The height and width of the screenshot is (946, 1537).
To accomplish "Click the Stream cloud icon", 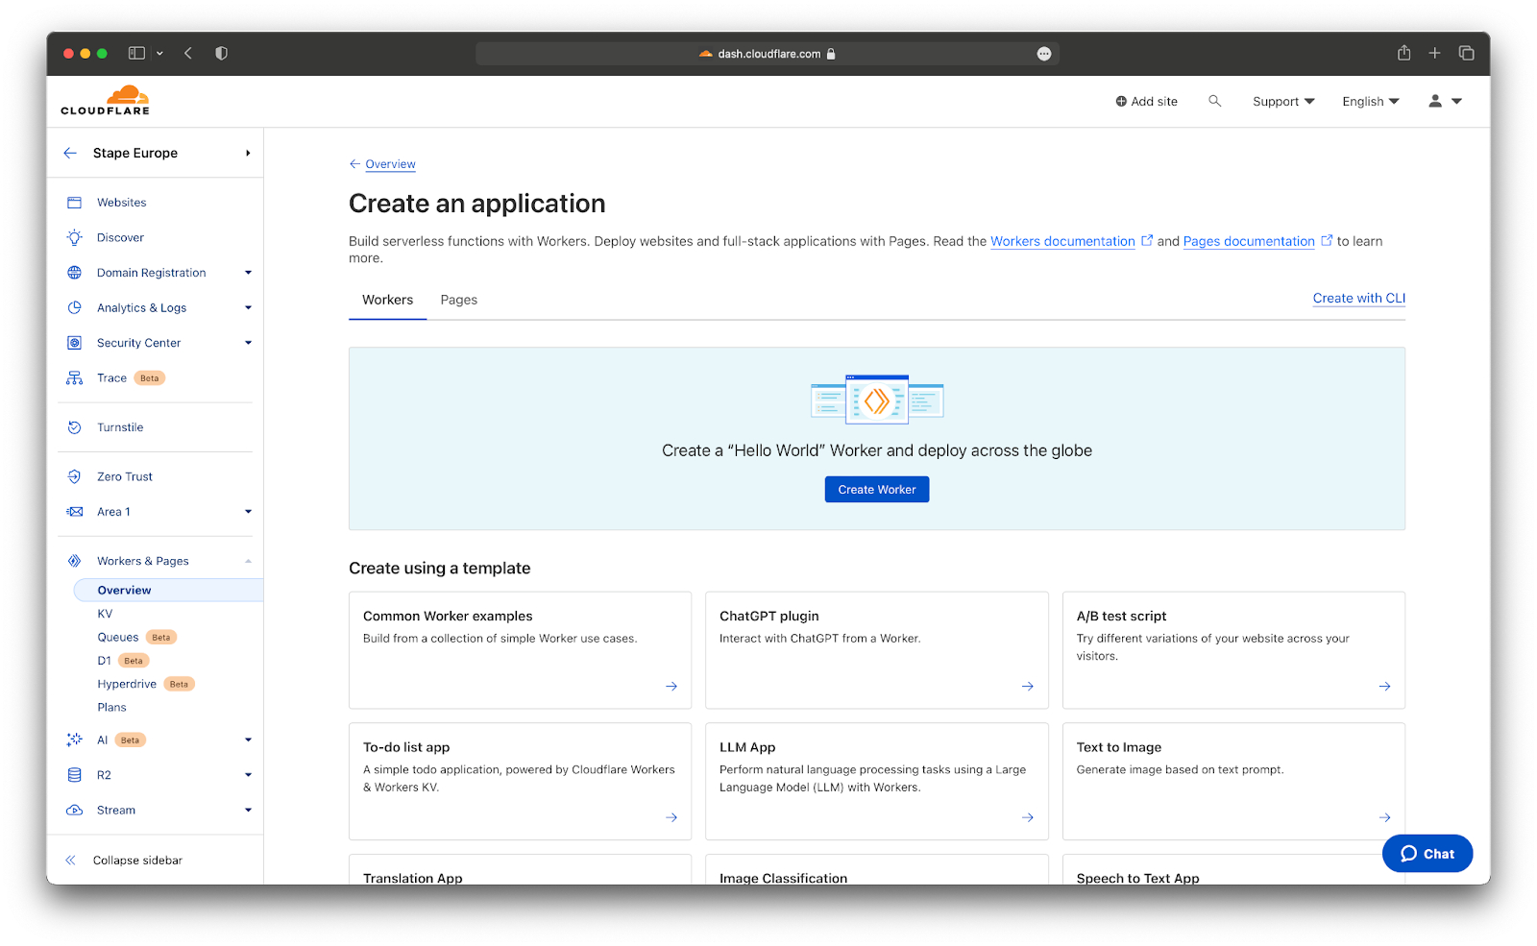I will coord(74,811).
